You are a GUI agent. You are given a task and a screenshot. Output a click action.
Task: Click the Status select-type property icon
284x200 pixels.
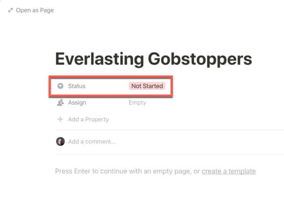(x=60, y=86)
